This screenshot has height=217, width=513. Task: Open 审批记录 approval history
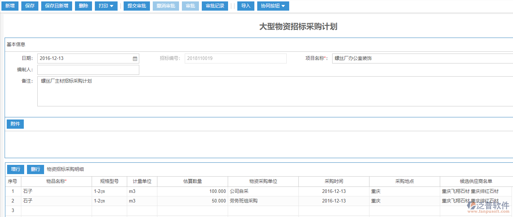click(x=215, y=6)
